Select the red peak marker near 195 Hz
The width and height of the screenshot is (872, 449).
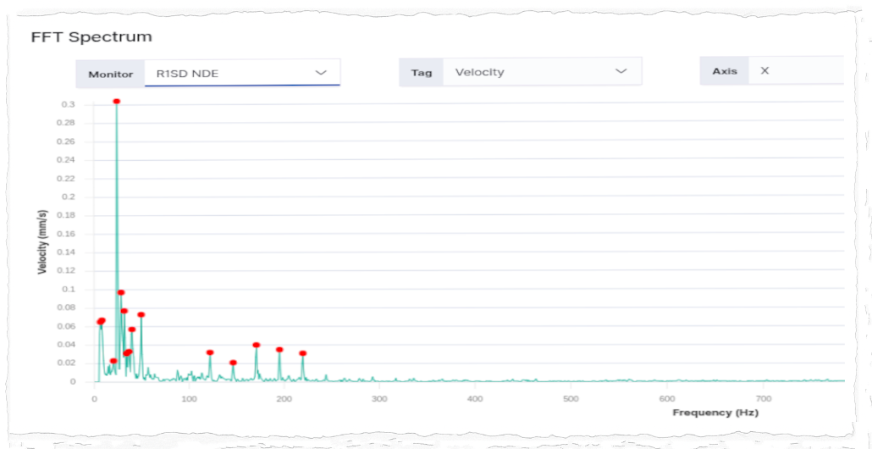point(279,349)
